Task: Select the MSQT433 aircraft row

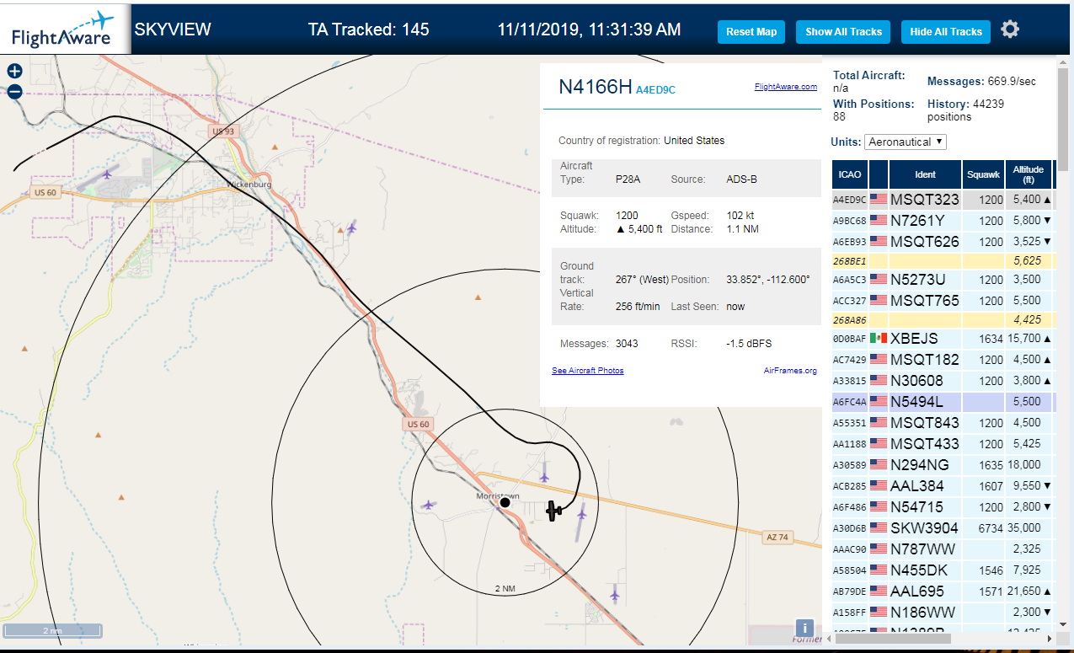Action: coord(943,444)
